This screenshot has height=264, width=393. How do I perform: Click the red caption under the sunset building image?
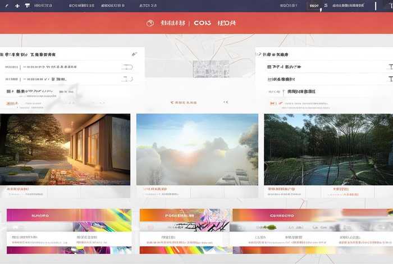[x=18, y=189]
